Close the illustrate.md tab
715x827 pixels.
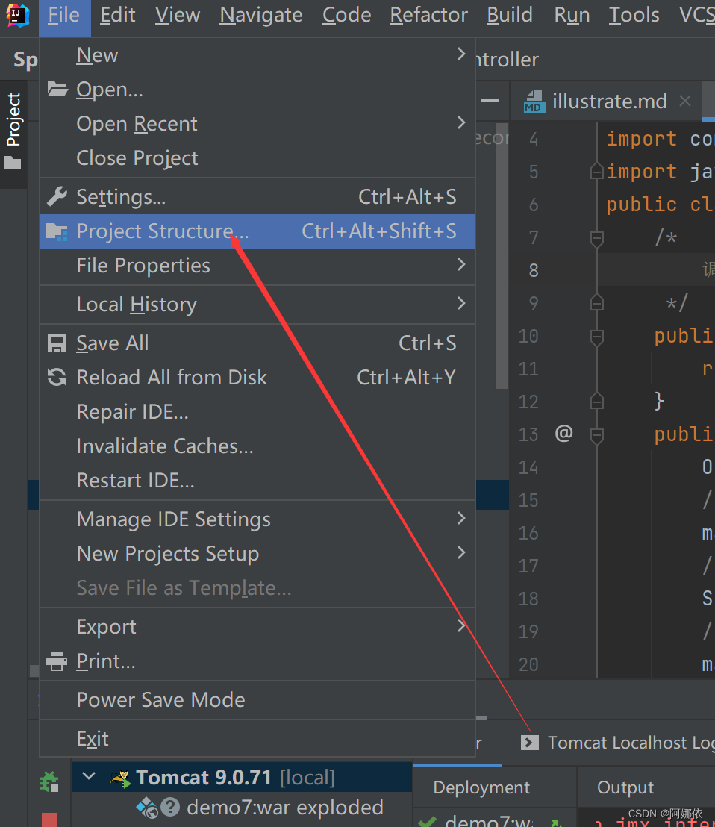685,101
